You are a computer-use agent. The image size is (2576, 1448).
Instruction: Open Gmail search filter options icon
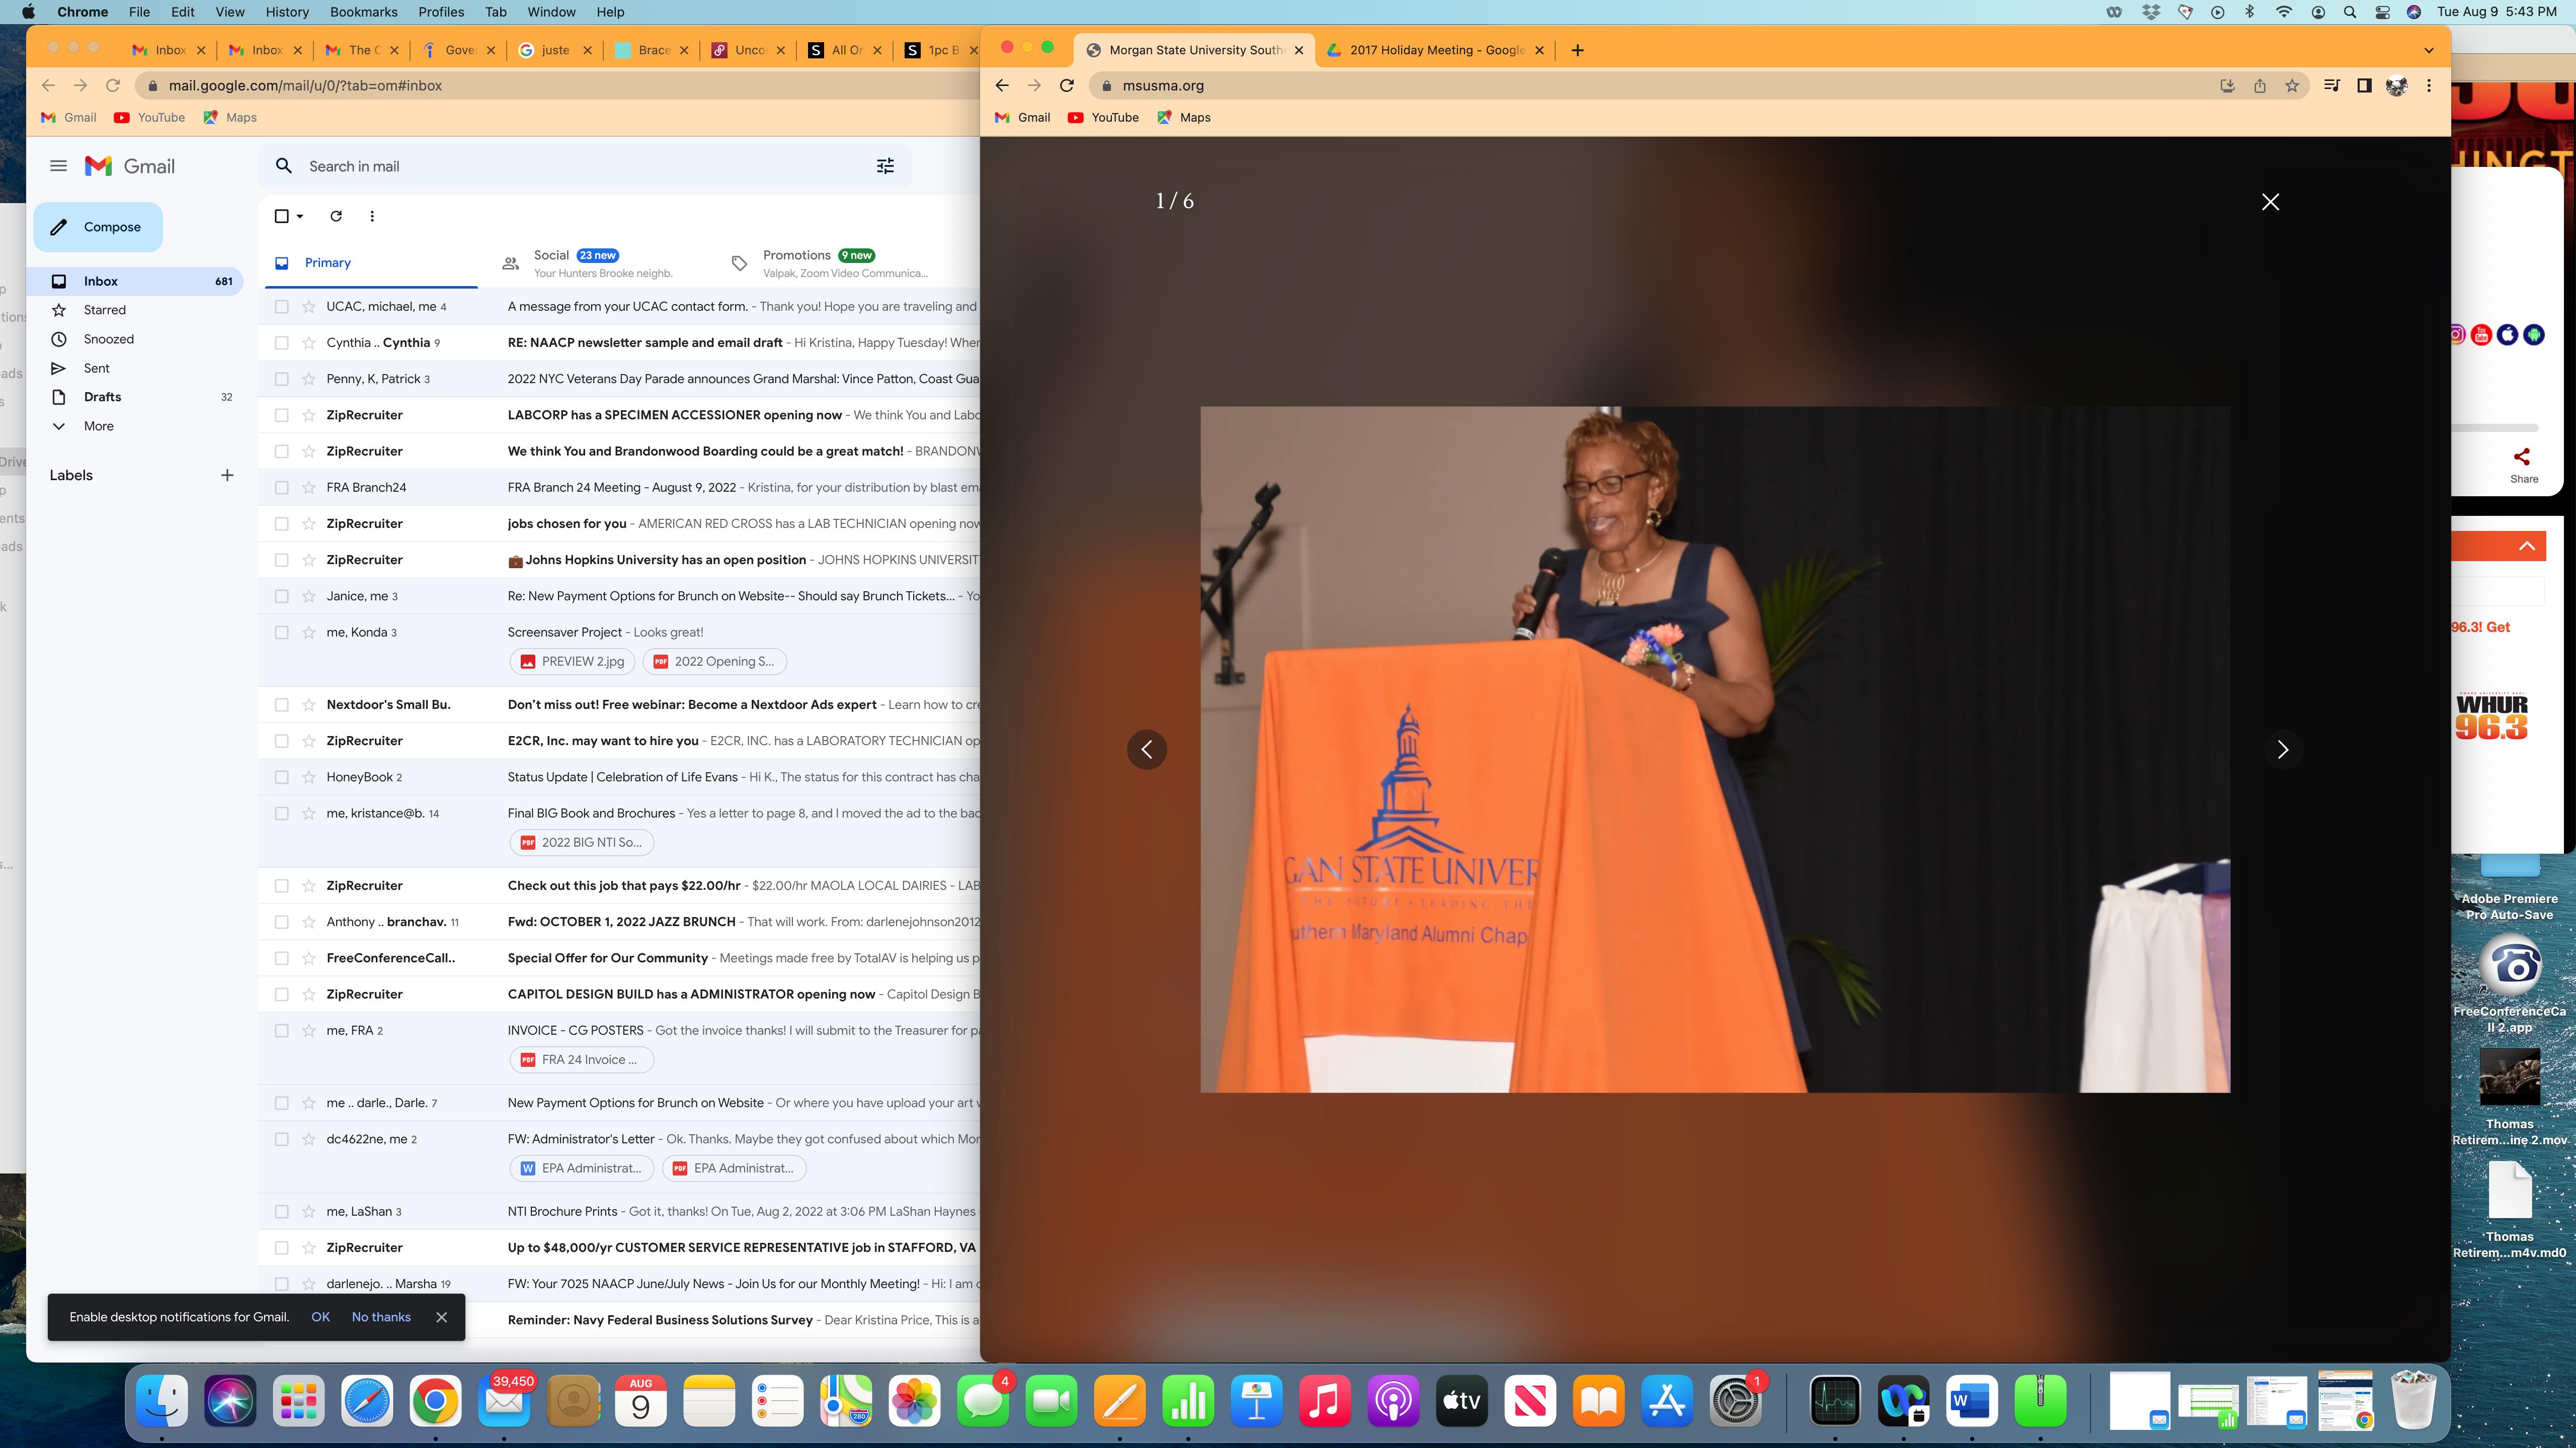point(885,167)
